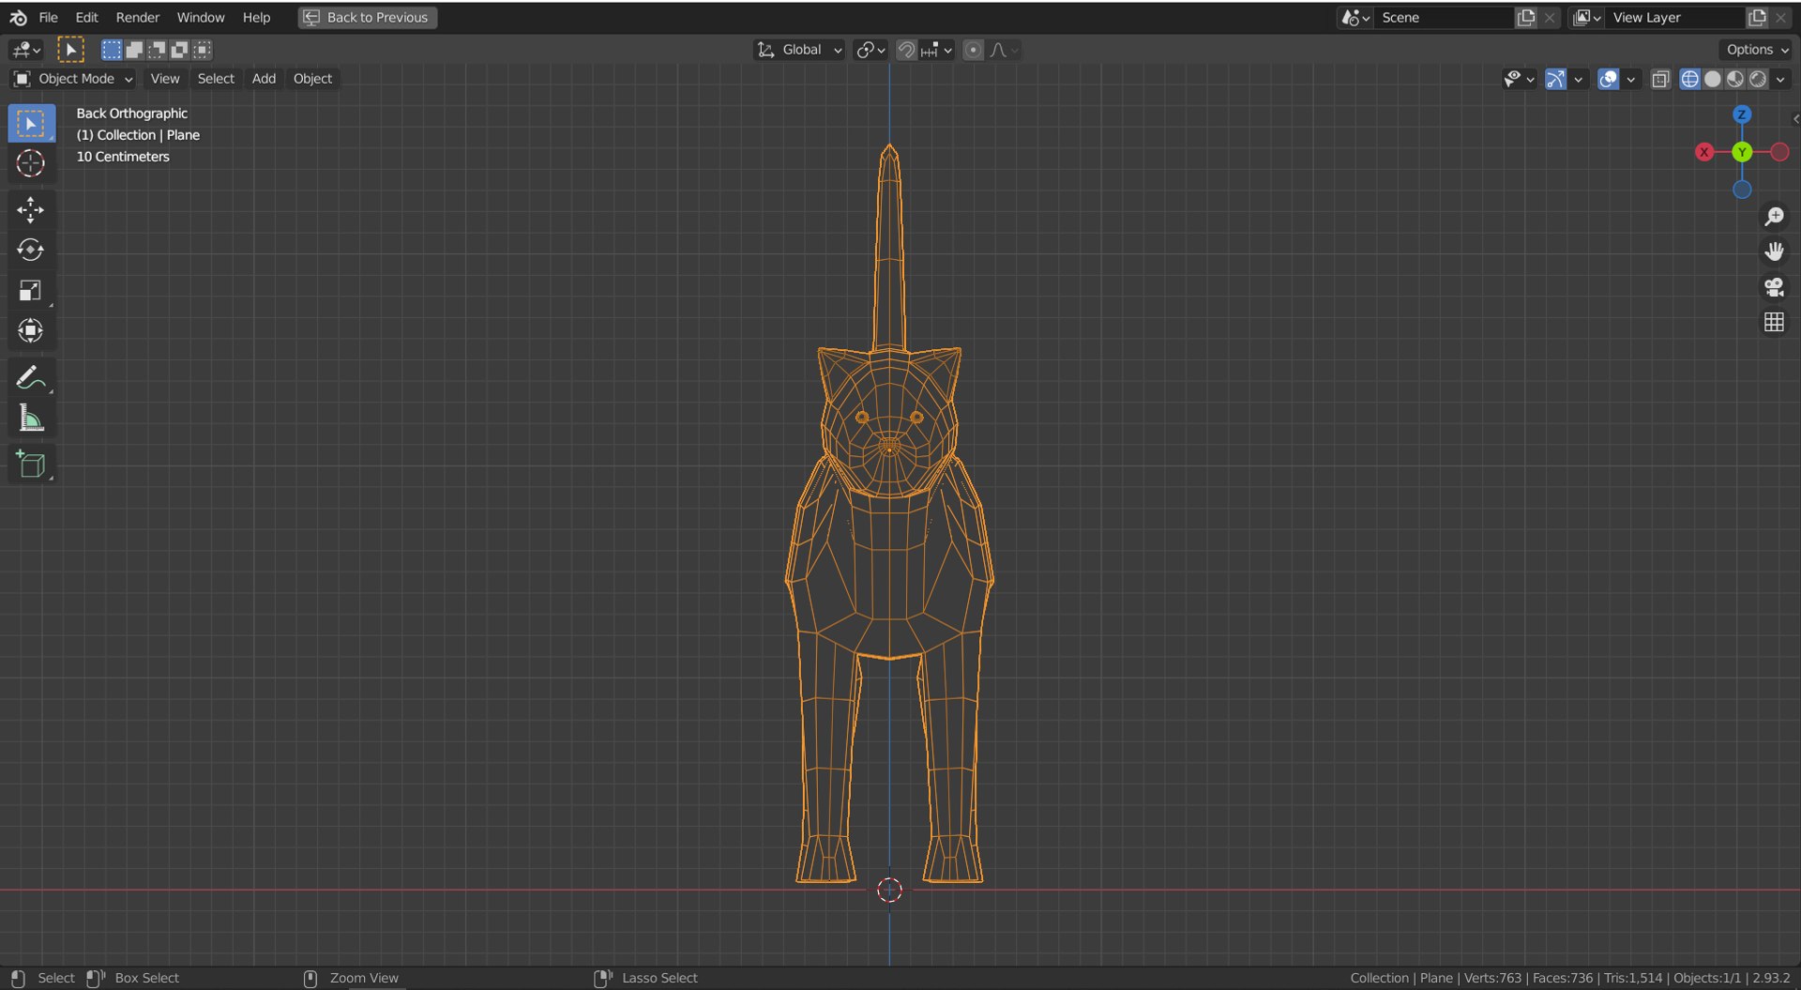The image size is (1801, 990).
Task: Toggle X-Ray display button
Action: [x=1660, y=79]
